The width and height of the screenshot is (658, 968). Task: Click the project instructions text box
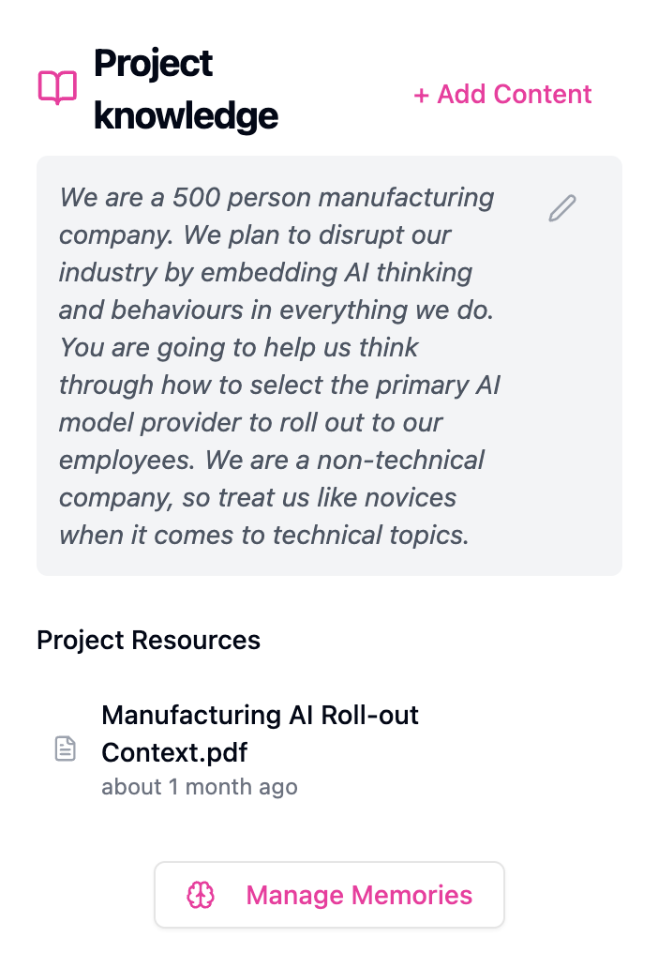281,366
